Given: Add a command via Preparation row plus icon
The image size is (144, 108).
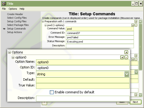Looking at the screenshot, I should pyautogui.click(x=136, y=21).
